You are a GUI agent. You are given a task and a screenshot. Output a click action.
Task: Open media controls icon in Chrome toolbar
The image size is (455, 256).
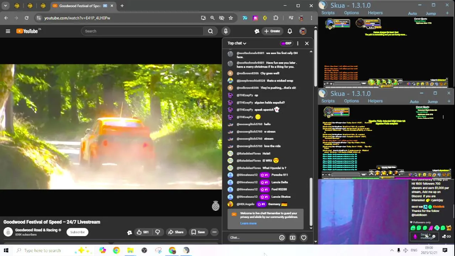click(291, 18)
